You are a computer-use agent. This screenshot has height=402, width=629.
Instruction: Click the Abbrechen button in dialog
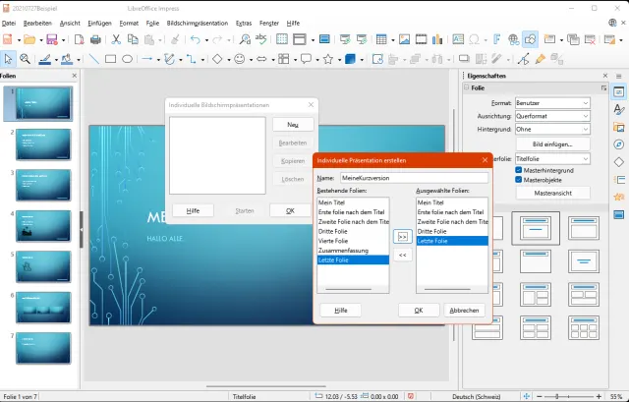[464, 310]
